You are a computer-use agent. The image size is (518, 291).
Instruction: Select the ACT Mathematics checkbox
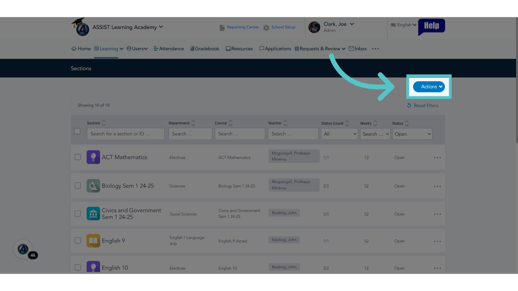pos(78,157)
